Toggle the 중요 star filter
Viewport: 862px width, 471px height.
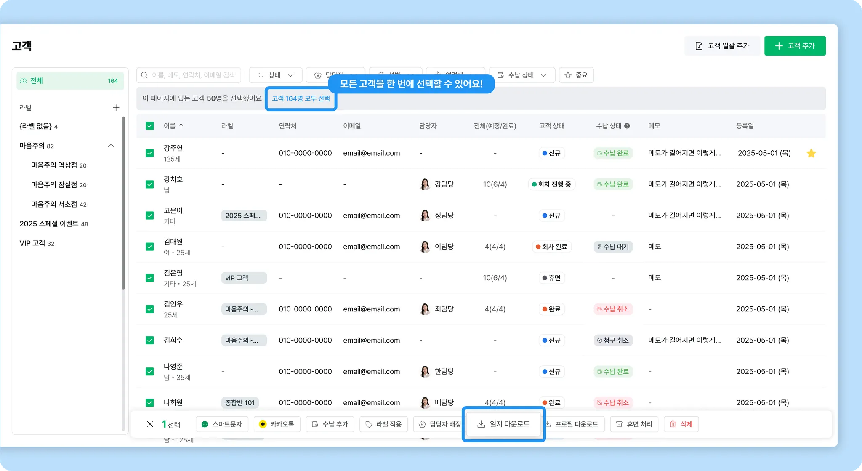pos(576,75)
